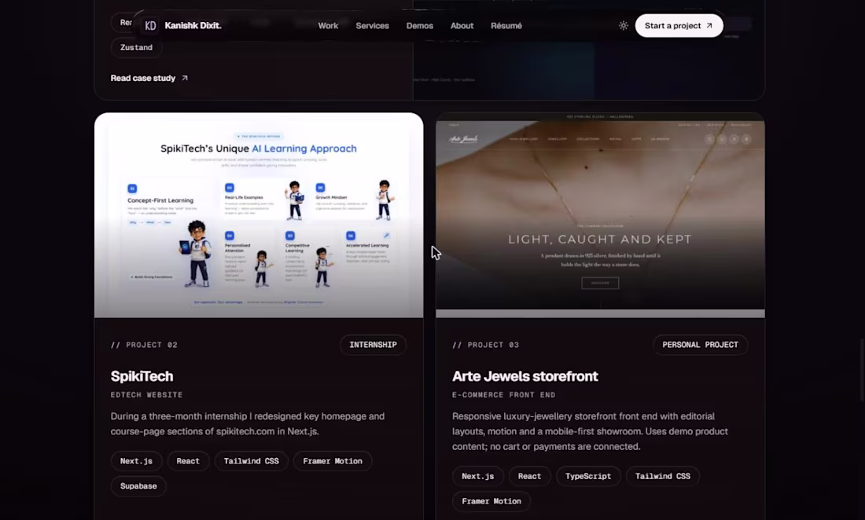Click the Framer Motion tag under SpikiTech

[x=333, y=461]
